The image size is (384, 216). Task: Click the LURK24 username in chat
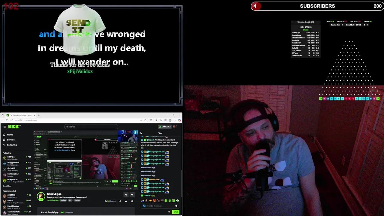147,195
